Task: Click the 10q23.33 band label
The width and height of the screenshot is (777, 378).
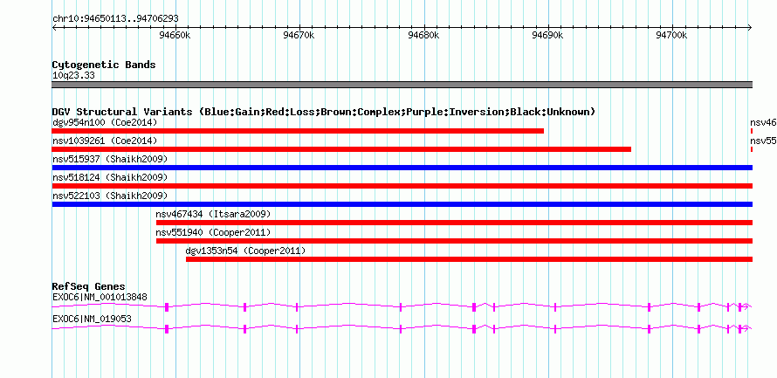Action: [73, 76]
